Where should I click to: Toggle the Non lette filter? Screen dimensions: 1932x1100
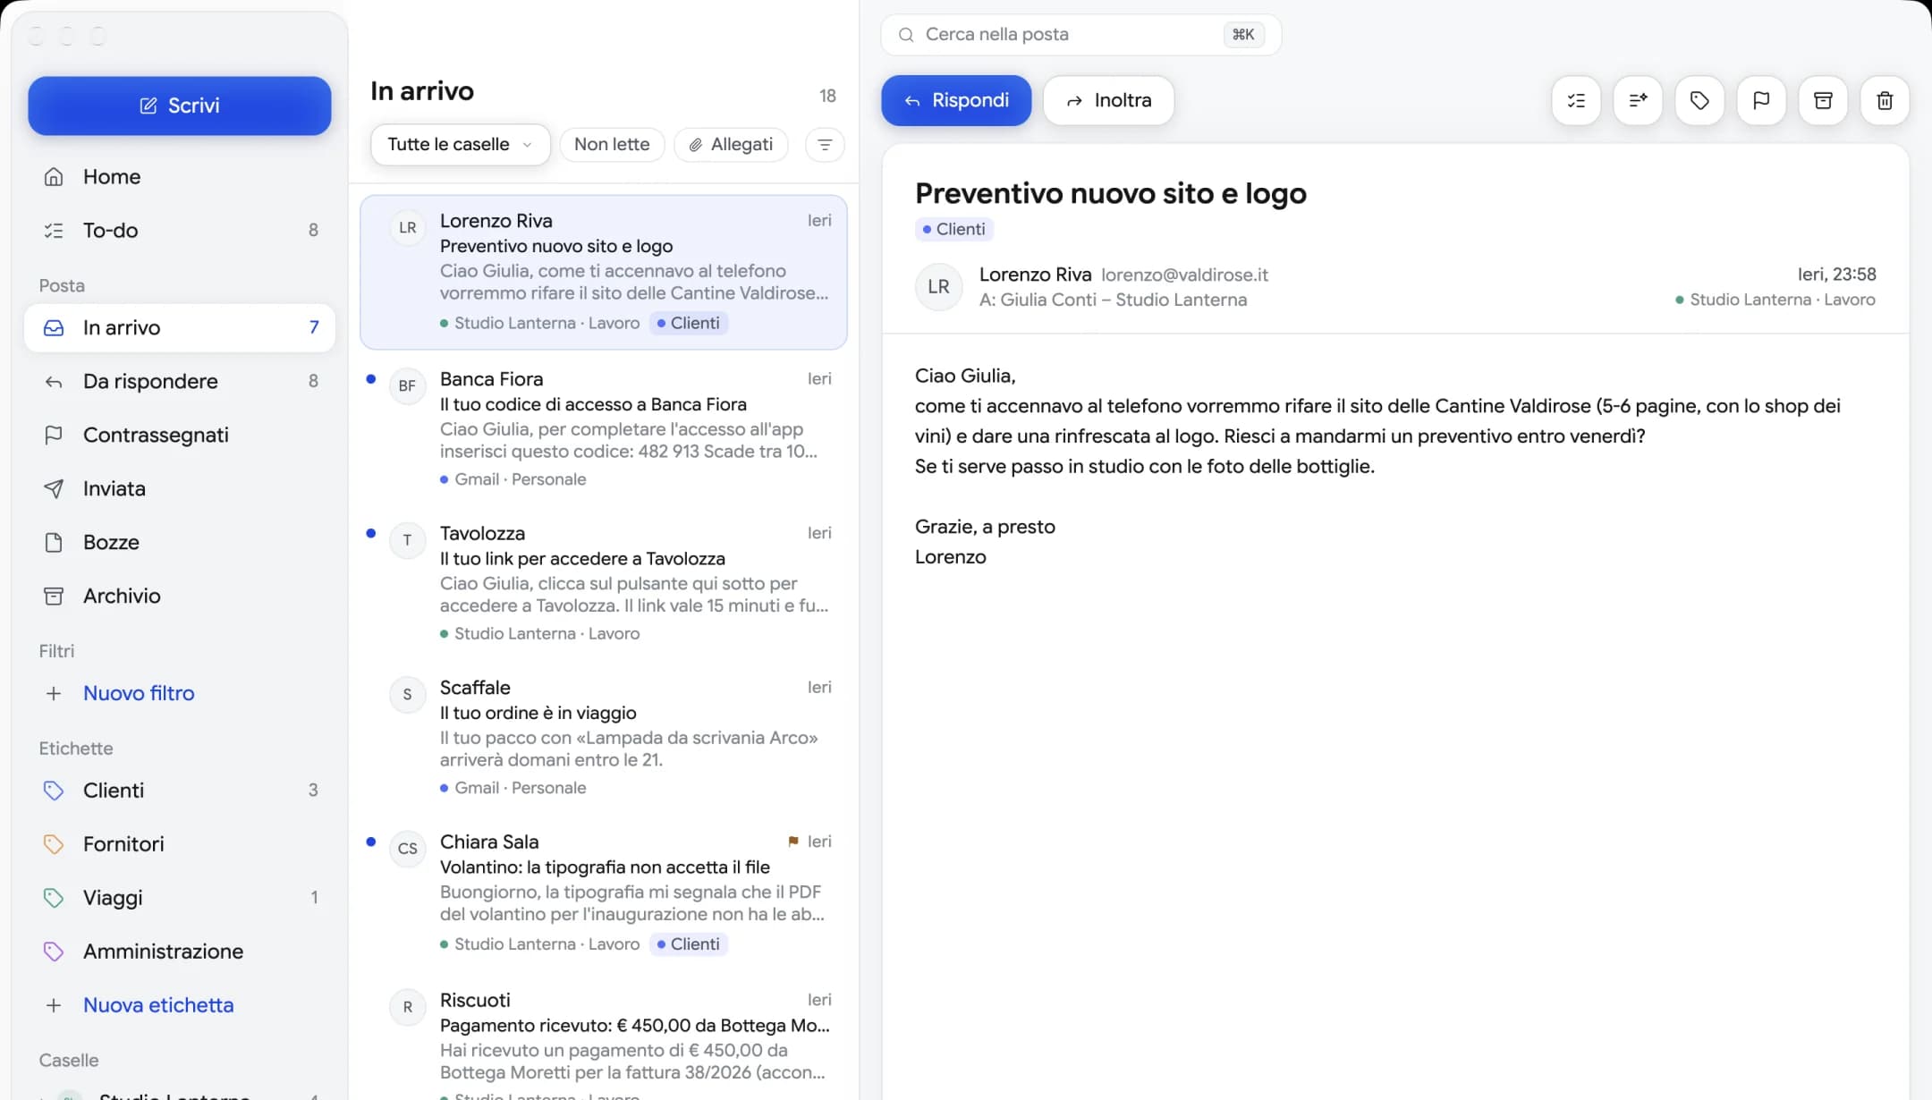click(612, 145)
